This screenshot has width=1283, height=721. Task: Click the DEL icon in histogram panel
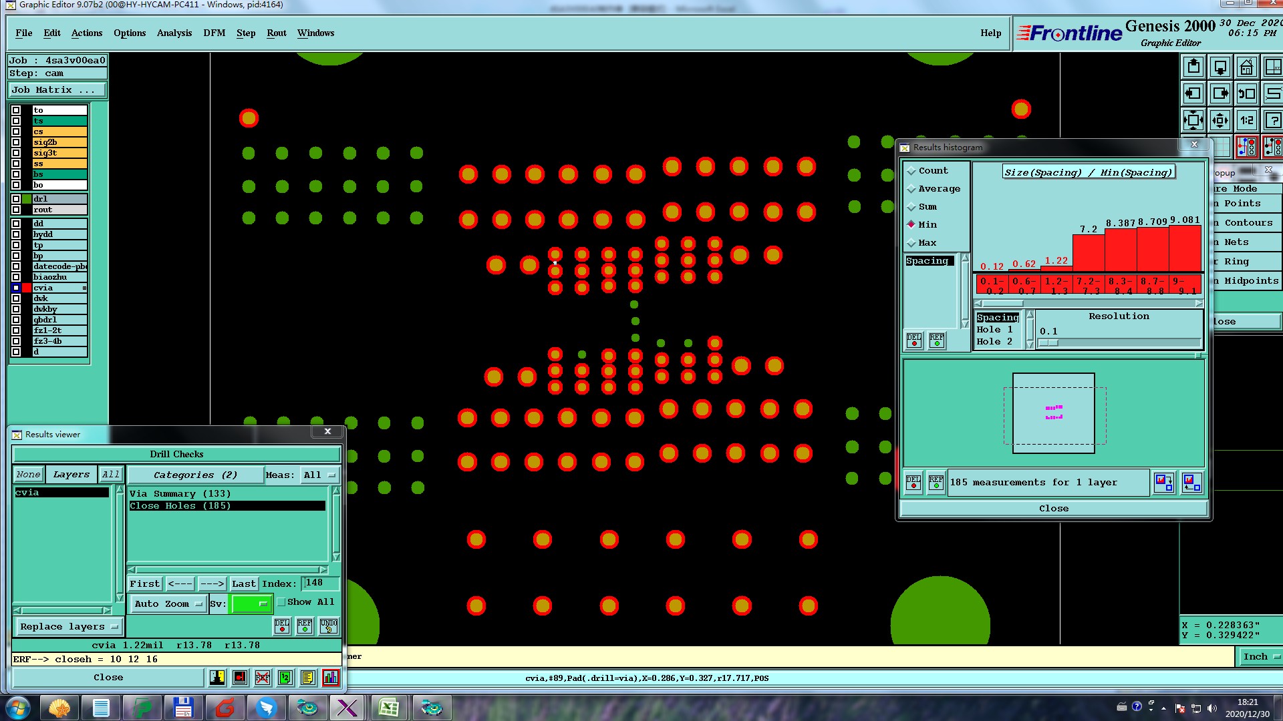[913, 340]
